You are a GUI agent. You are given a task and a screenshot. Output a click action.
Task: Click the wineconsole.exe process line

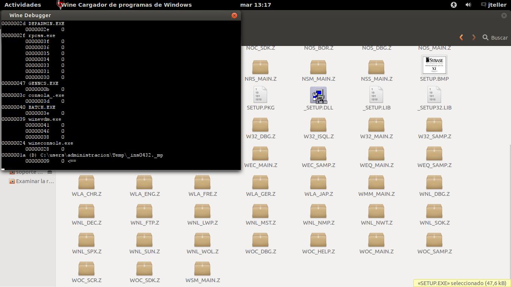click(37, 143)
